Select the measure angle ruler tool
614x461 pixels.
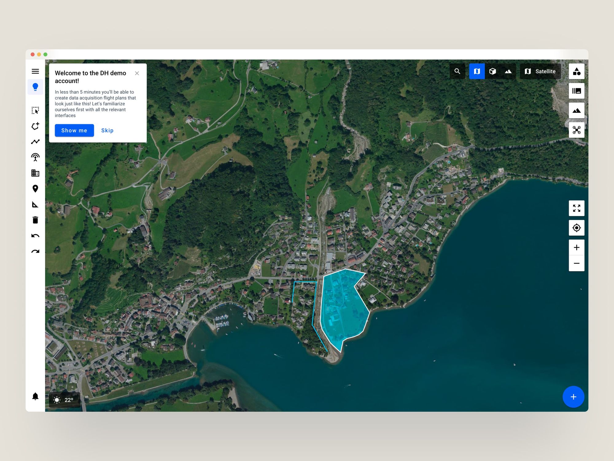(35, 204)
